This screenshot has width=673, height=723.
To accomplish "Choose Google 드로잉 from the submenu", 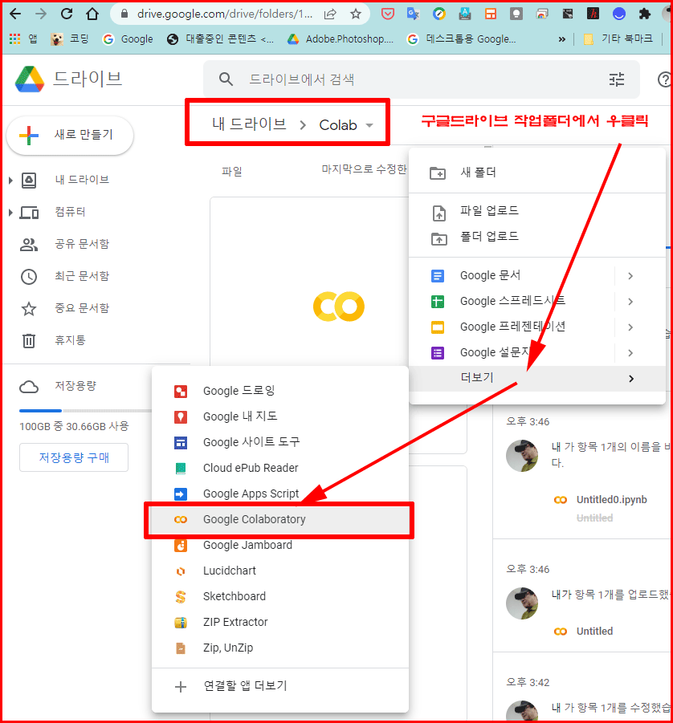I will click(x=279, y=391).
